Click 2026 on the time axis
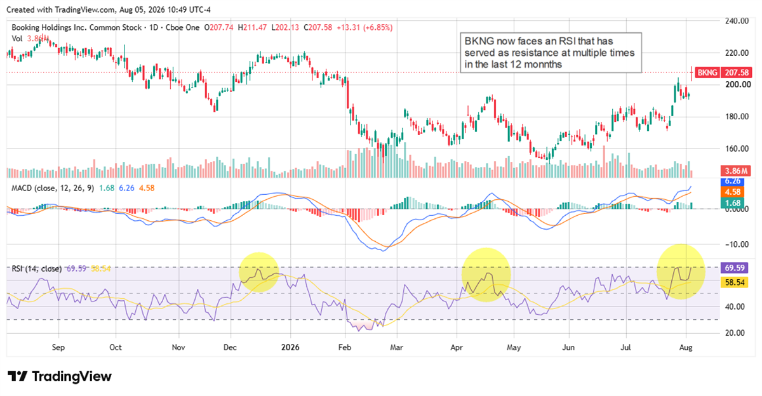Image resolution: width=762 pixels, height=396 pixels. tap(291, 348)
